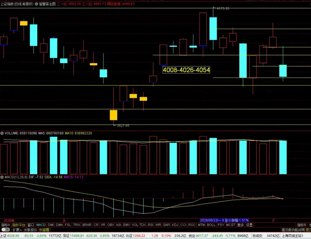Image resolution: width=311 pixels, height=239 pixels.
Task: Select the FSL indicator tab
Action: pos(68,225)
